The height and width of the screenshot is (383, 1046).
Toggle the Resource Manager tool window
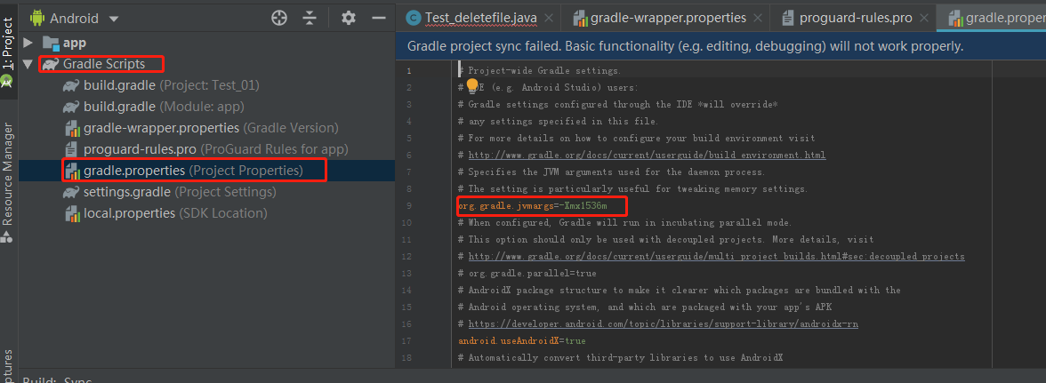7,181
